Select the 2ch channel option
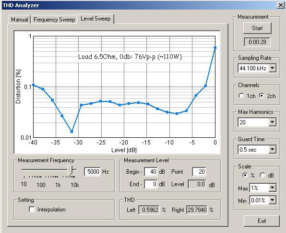Viewport: 286px width, 233px height. (262, 96)
